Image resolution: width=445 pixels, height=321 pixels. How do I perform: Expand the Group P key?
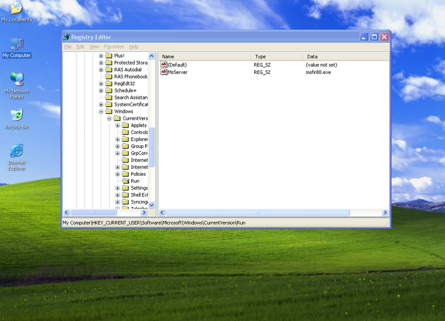click(117, 146)
